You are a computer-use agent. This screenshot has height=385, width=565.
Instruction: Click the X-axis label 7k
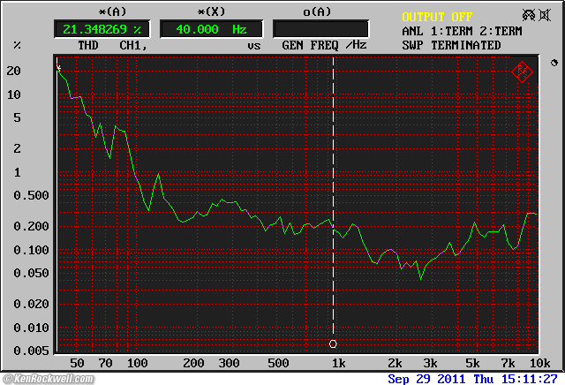(508, 363)
